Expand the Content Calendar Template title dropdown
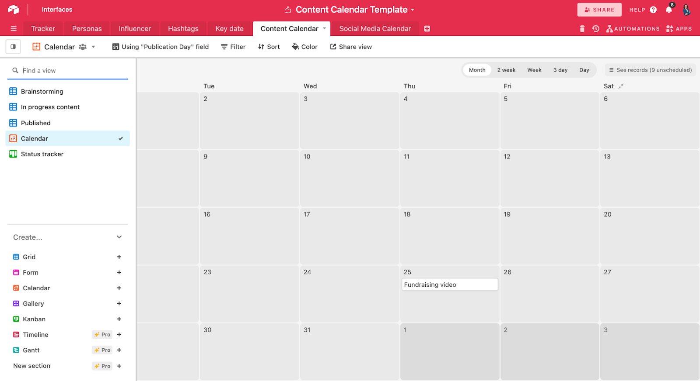This screenshot has height=381, width=700. point(413,10)
